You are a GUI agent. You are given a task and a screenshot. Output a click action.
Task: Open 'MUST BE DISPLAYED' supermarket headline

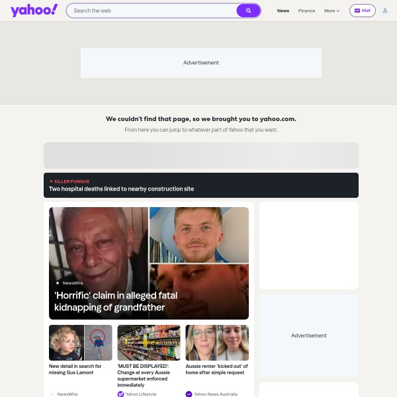[144, 375]
